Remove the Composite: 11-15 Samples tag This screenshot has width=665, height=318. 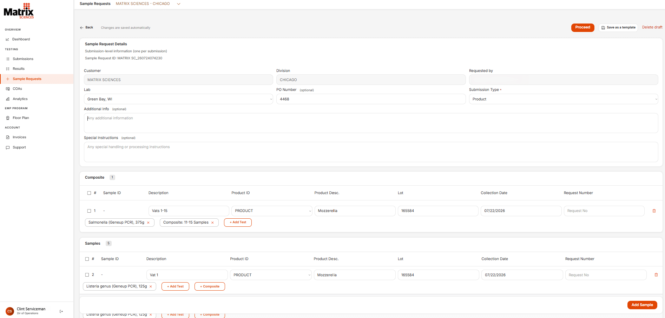coord(212,223)
